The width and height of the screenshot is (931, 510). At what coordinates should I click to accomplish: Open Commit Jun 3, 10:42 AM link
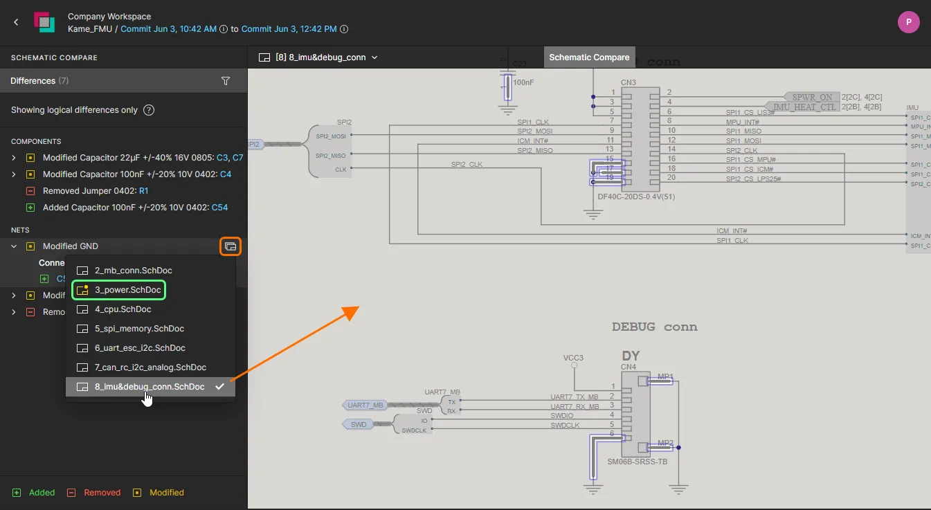tap(169, 29)
